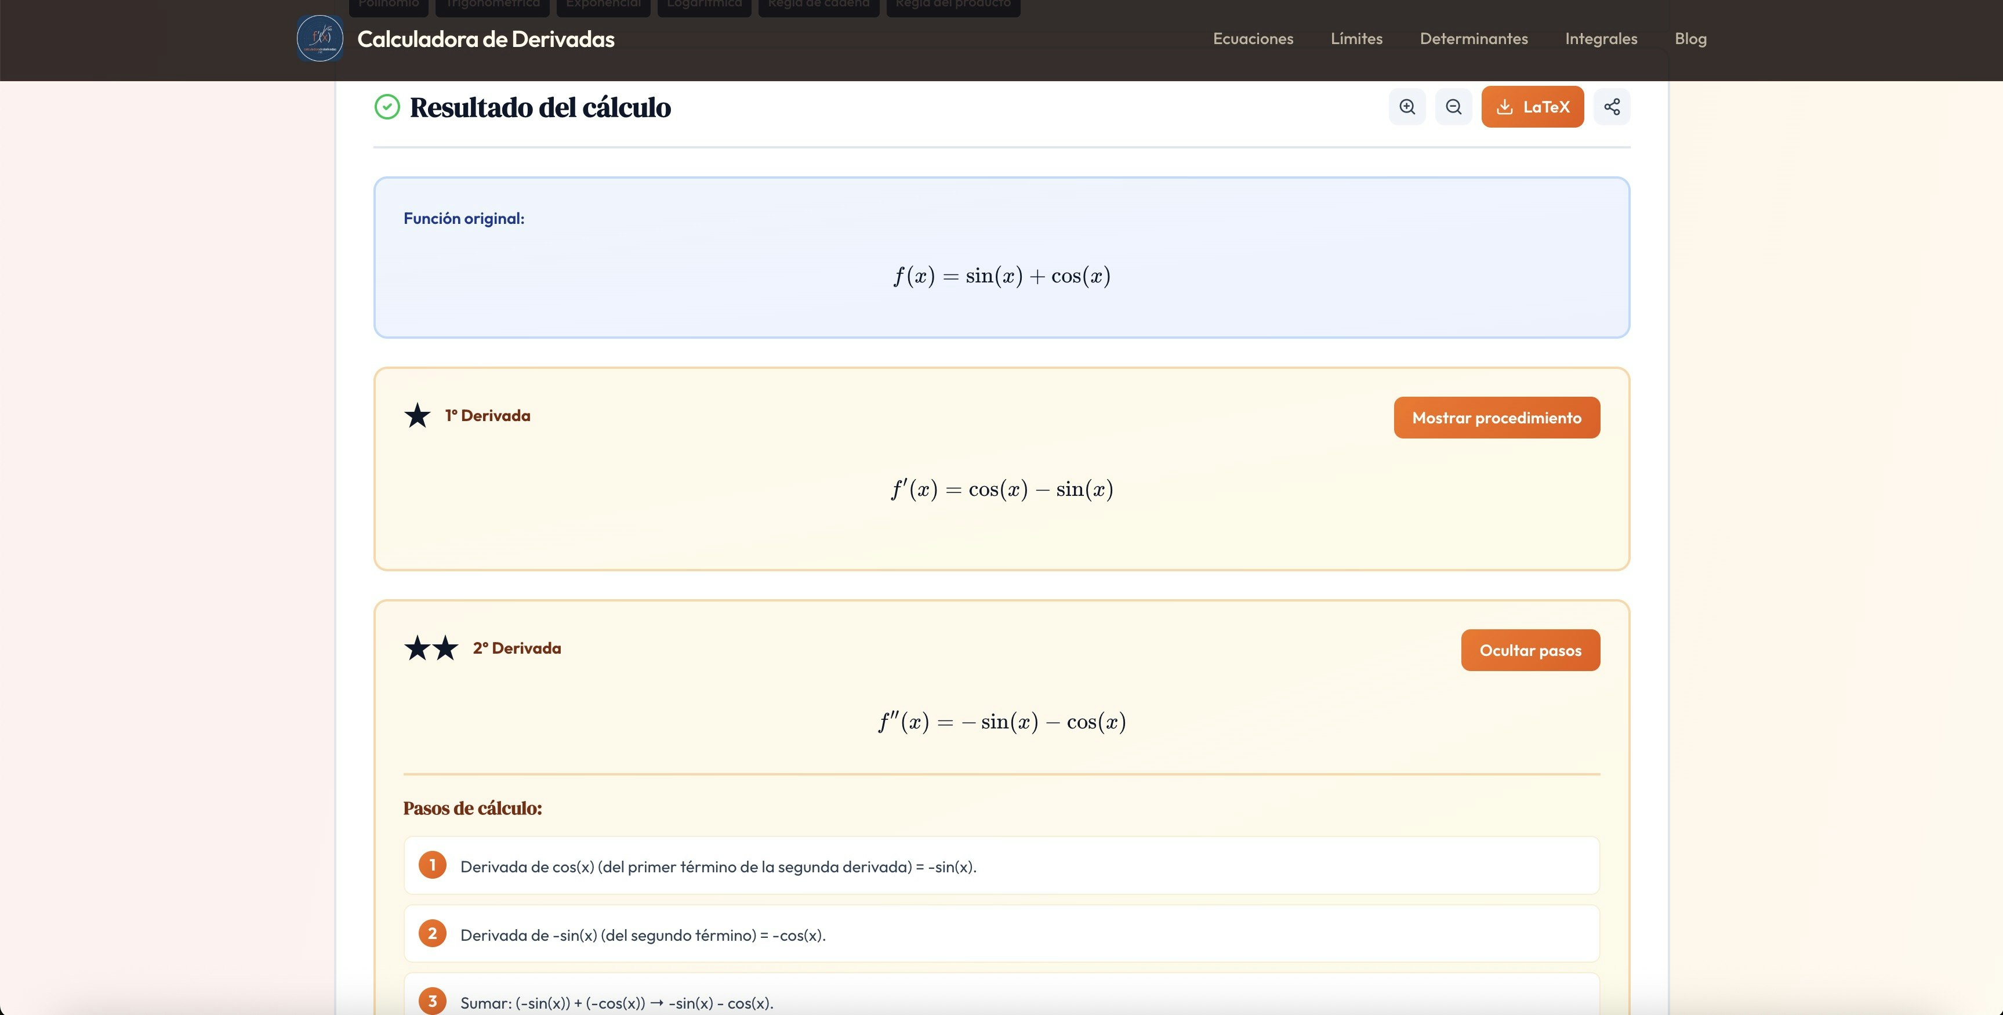Click the Calculadora de Derivadas logo
Image resolution: width=2003 pixels, height=1015 pixels.
point(319,37)
